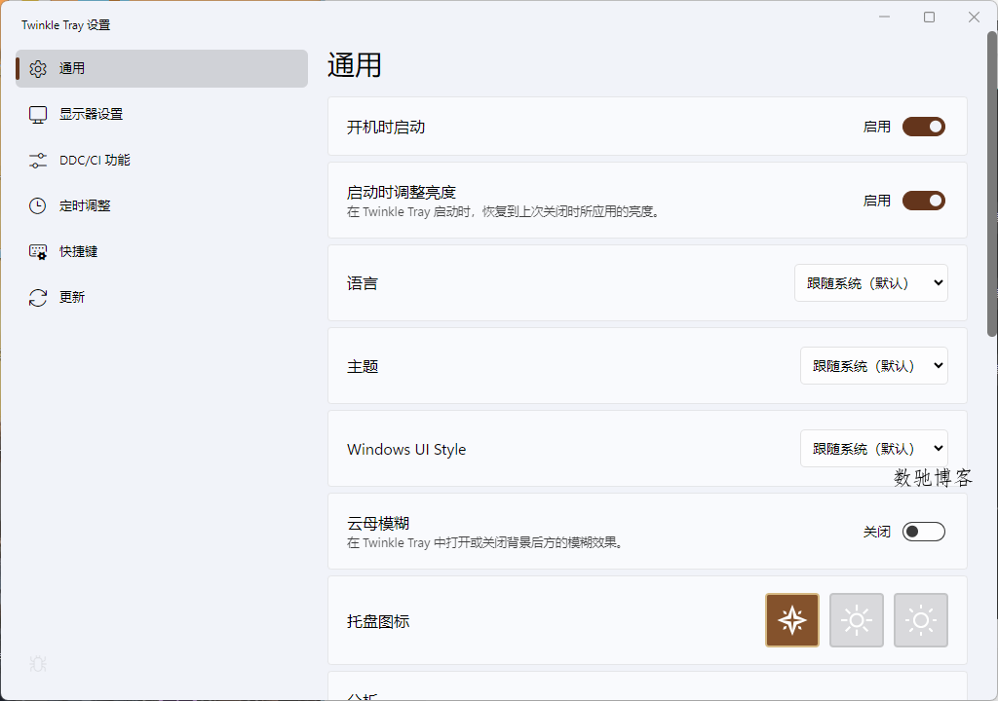Close the Twinkle Tray settings window

[x=974, y=18]
